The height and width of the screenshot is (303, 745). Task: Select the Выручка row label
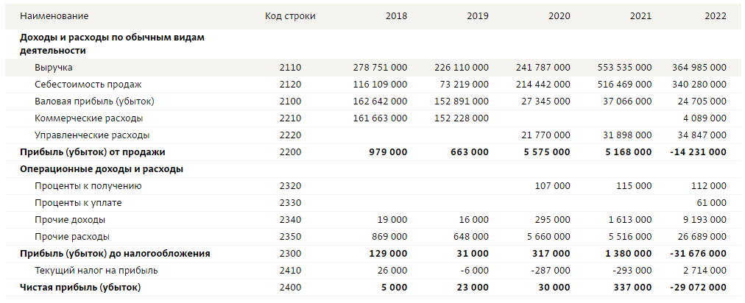[x=53, y=68]
